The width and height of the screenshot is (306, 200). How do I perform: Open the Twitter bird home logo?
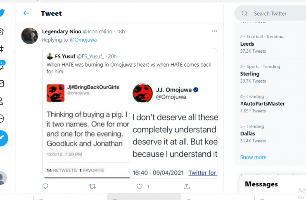2,13
